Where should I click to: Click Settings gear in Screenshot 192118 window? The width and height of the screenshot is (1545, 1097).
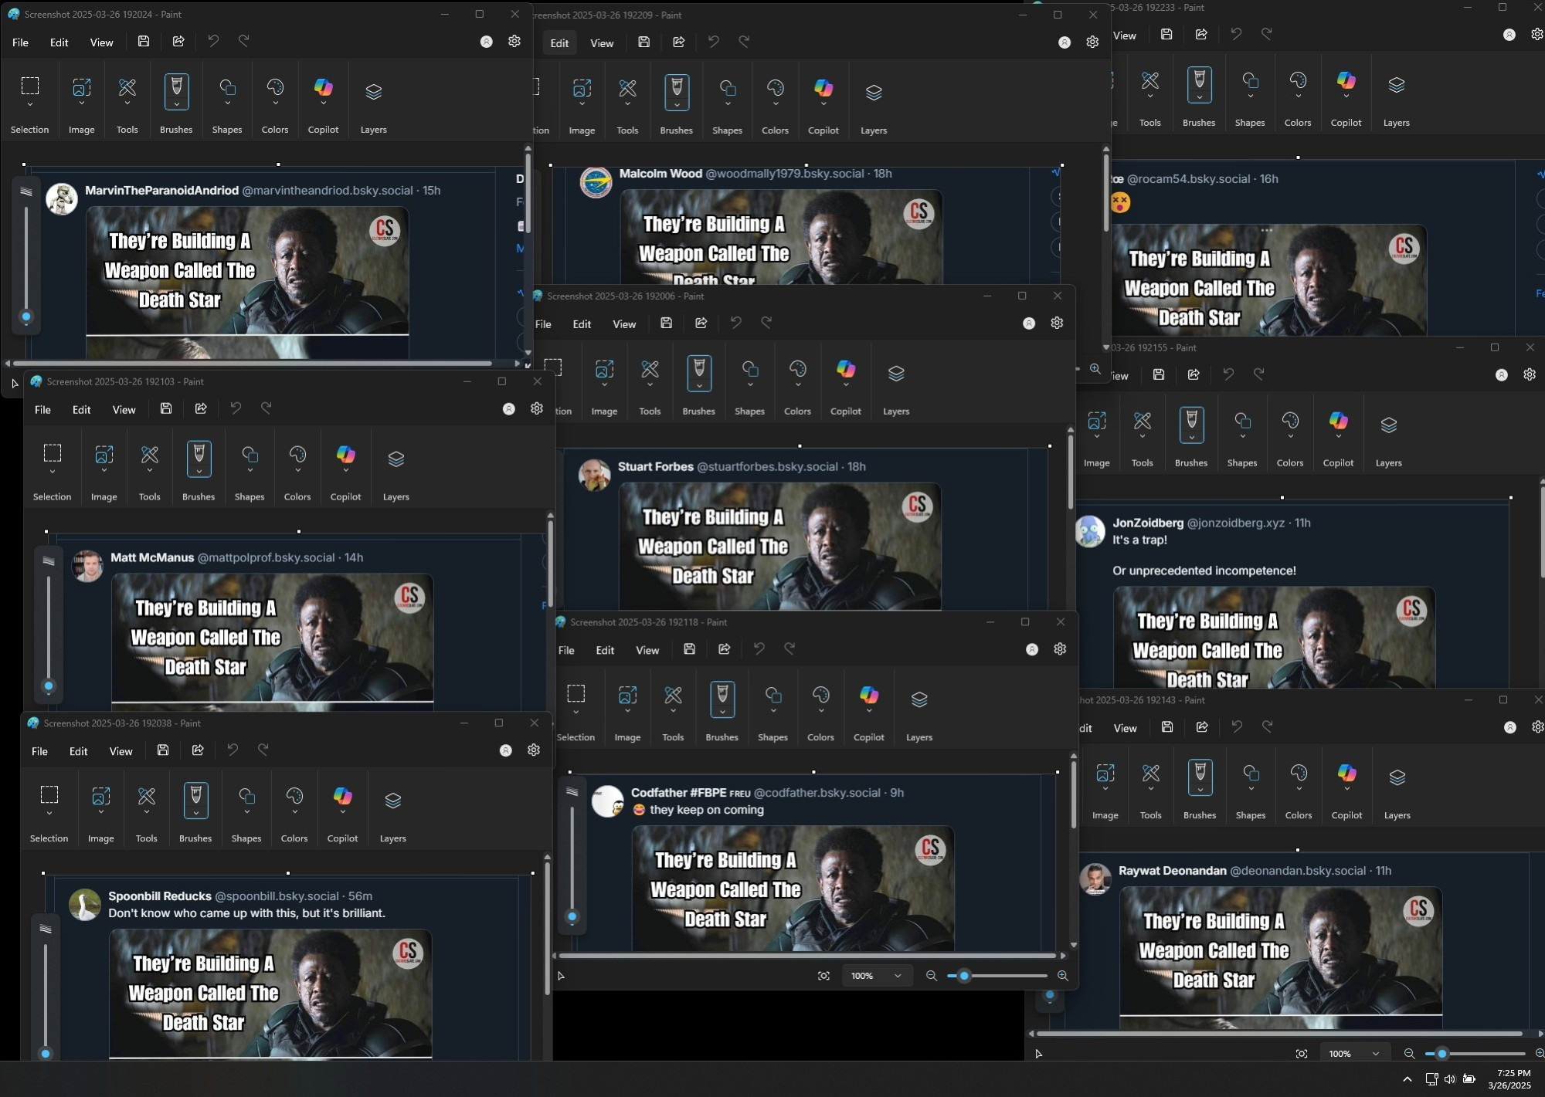(x=1060, y=649)
